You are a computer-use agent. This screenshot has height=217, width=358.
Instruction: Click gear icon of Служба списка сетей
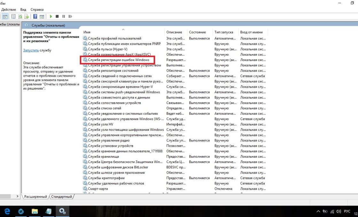[85, 108]
